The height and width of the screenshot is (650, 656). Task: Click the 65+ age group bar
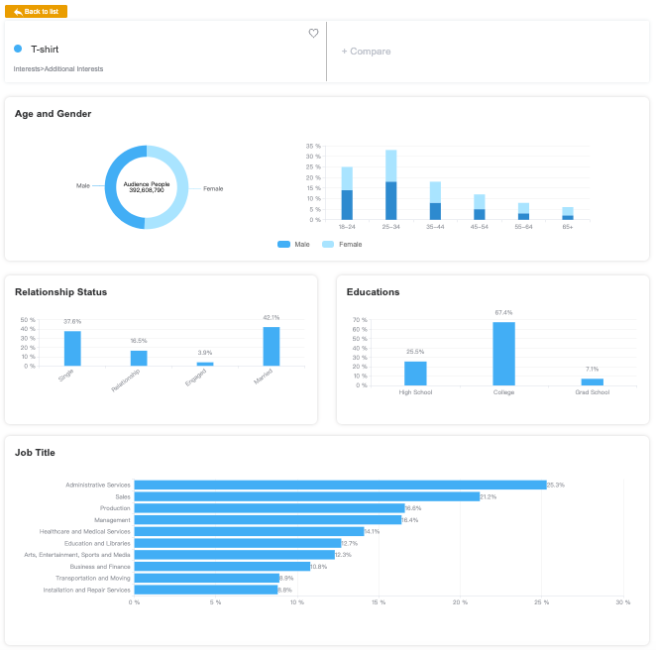pyautogui.click(x=567, y=213)
